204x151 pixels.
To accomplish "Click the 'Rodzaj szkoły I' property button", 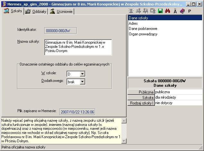I will (141, 103).
